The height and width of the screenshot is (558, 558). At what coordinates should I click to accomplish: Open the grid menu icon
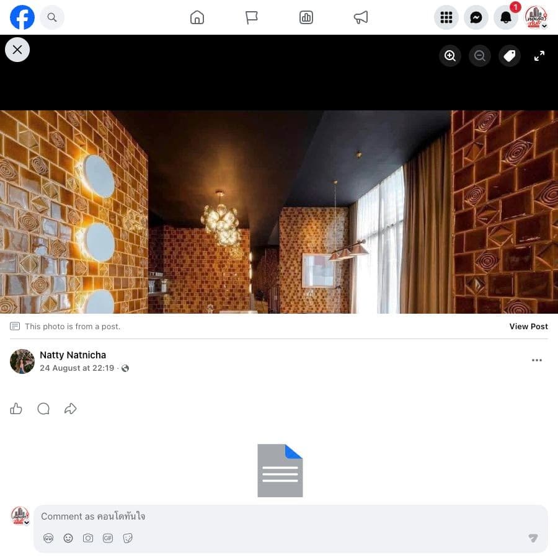click(x=446, y=17)
